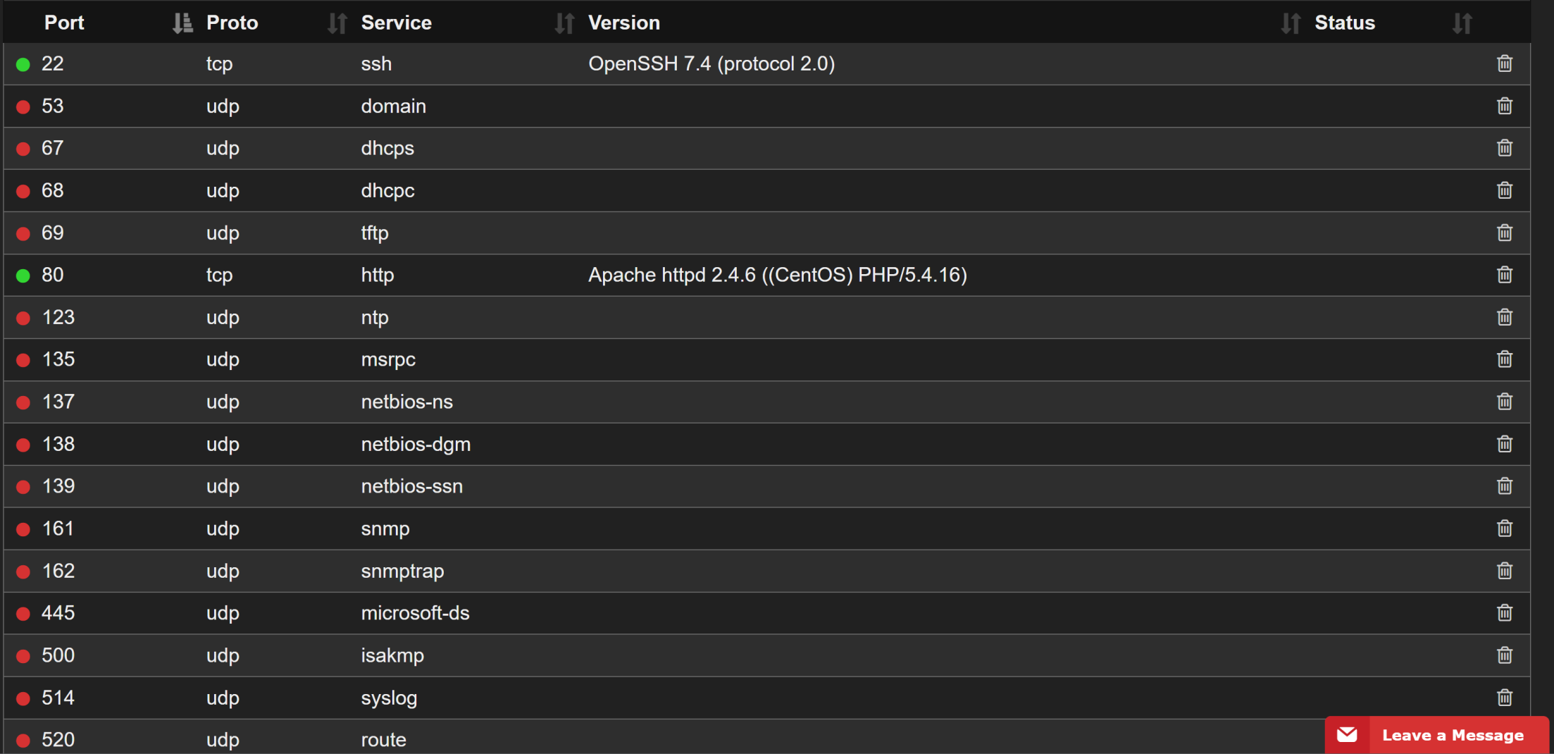This screenshot has height=754, width=1554.
Task: Select the OpenSSH 7.4 version text
Action: point(711,64)
